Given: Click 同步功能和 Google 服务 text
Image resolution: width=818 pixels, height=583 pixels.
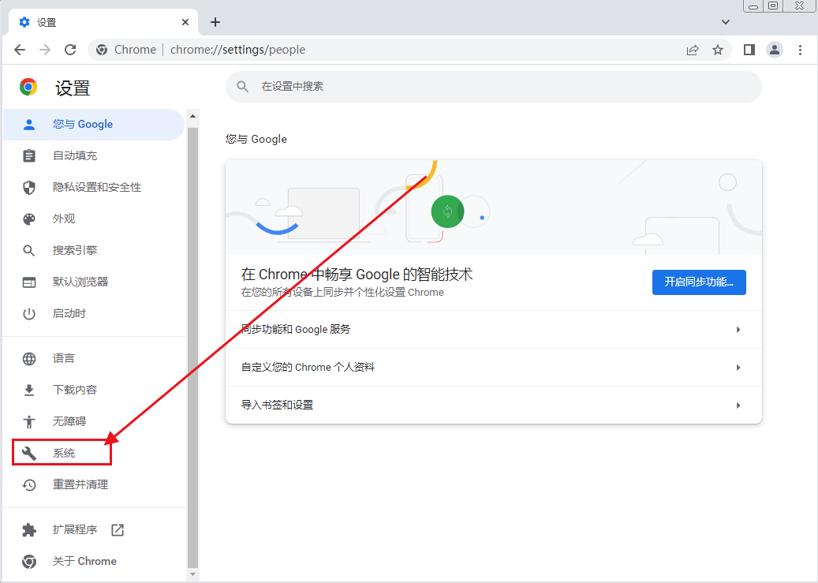Looking at the screenshot, I should (296, 329).
